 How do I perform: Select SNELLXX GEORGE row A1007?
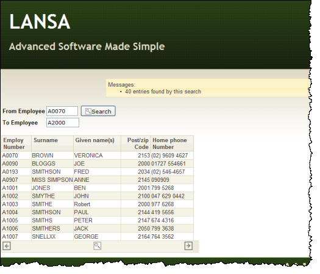(x=98, y=236)
